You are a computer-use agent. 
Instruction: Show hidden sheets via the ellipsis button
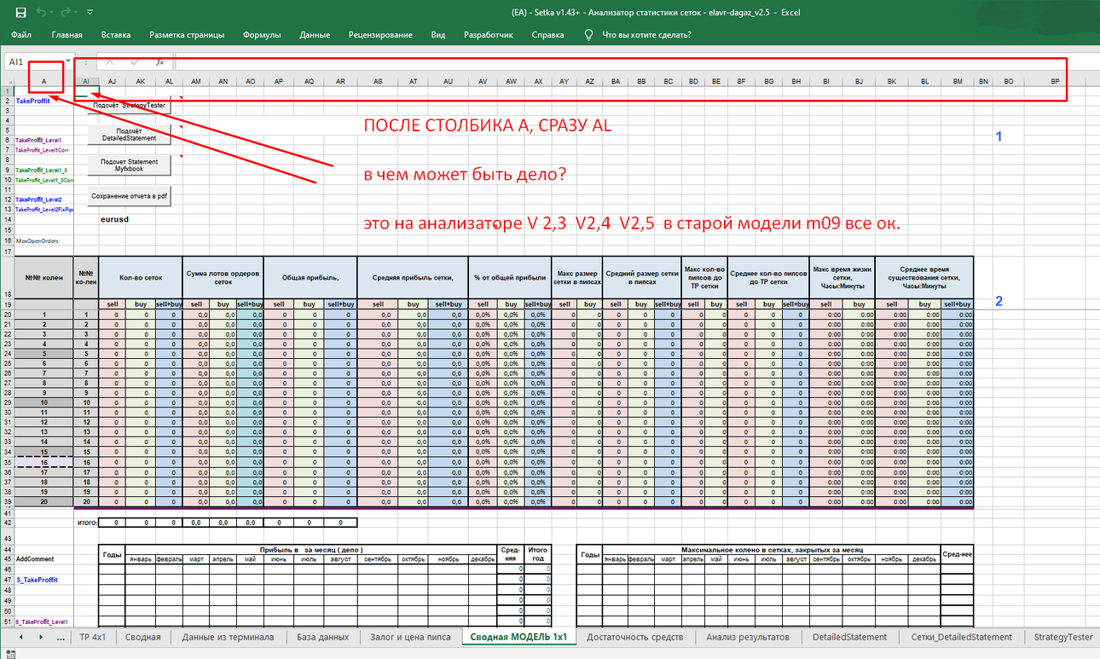click(x=61, y=637)
